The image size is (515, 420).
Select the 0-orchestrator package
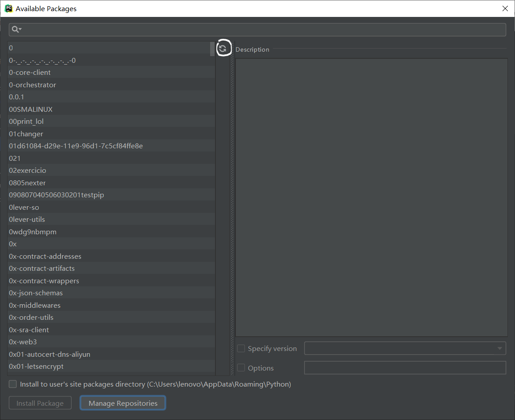[x=111, y=85]
